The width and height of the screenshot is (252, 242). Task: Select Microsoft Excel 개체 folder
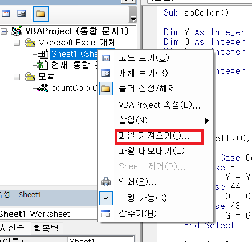point(77,43)
